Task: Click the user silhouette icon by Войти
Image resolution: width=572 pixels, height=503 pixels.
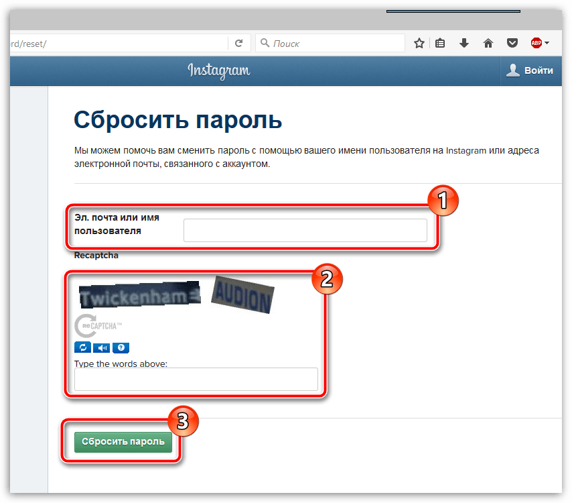Action: pos(512,70)
